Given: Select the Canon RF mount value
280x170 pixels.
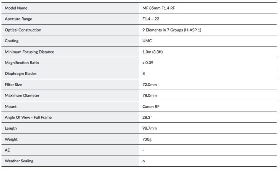Looking at the screenshot, I should (x=151, y=107).
